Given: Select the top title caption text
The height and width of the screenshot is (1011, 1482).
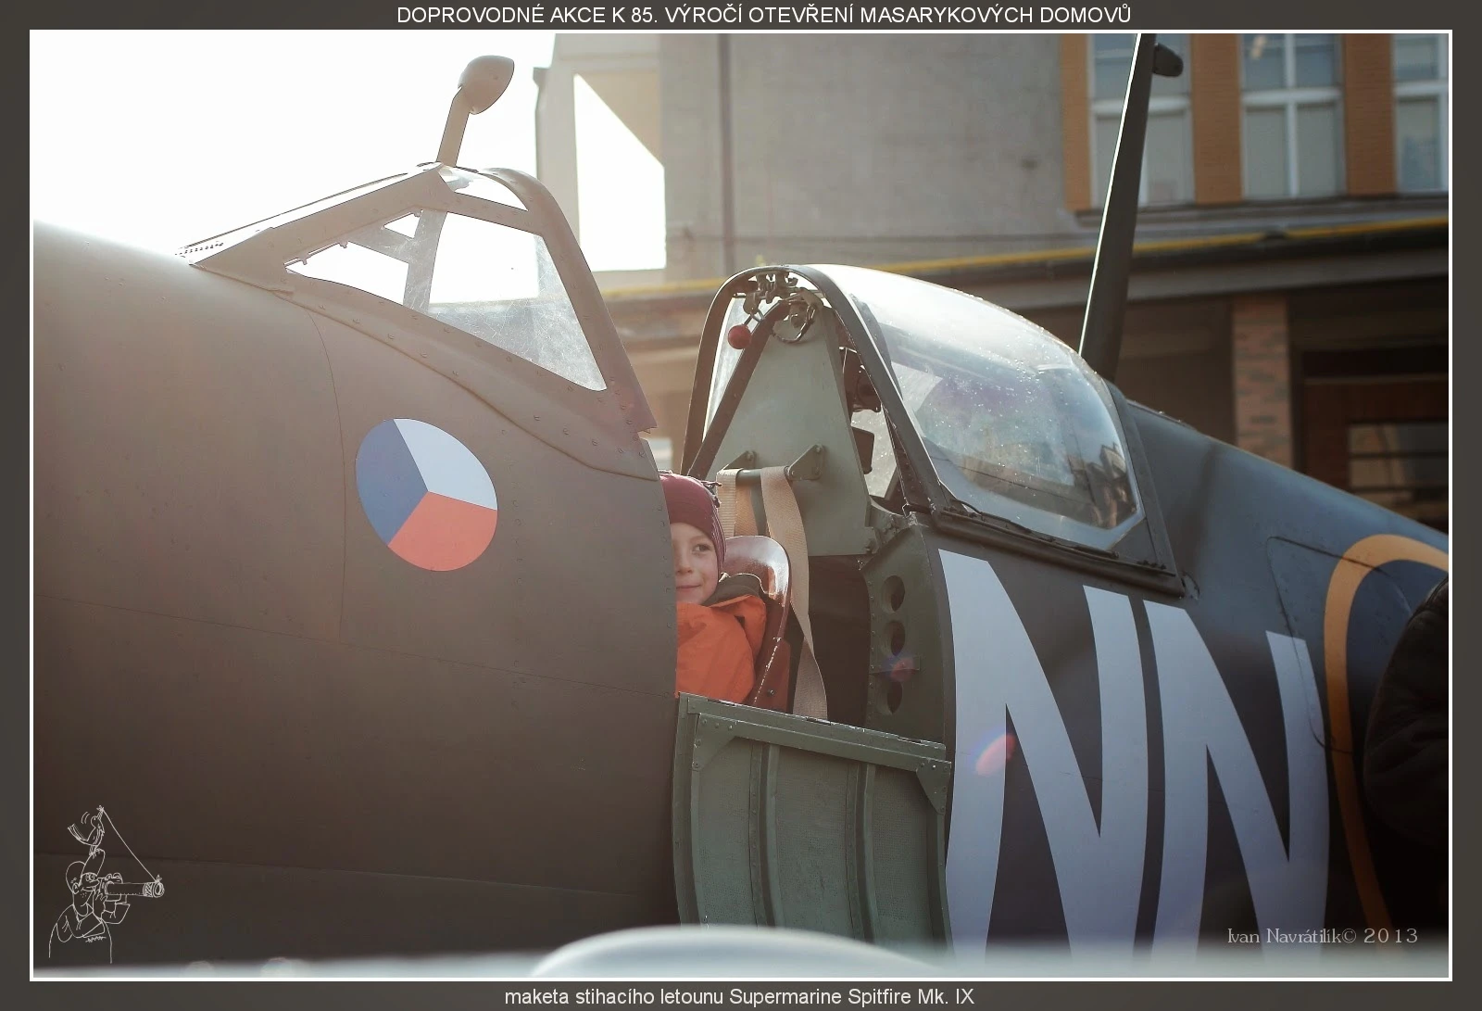Looking at the screenshot, I should (763, 15).
